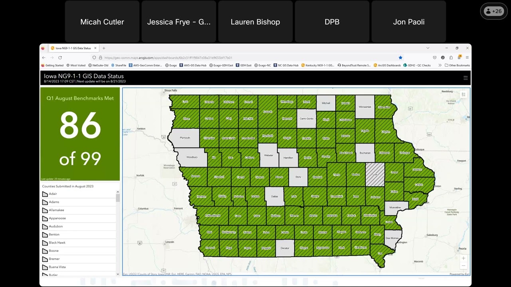Select Appanoose in the county list
The image size is (511, 287).
point(79,218)
